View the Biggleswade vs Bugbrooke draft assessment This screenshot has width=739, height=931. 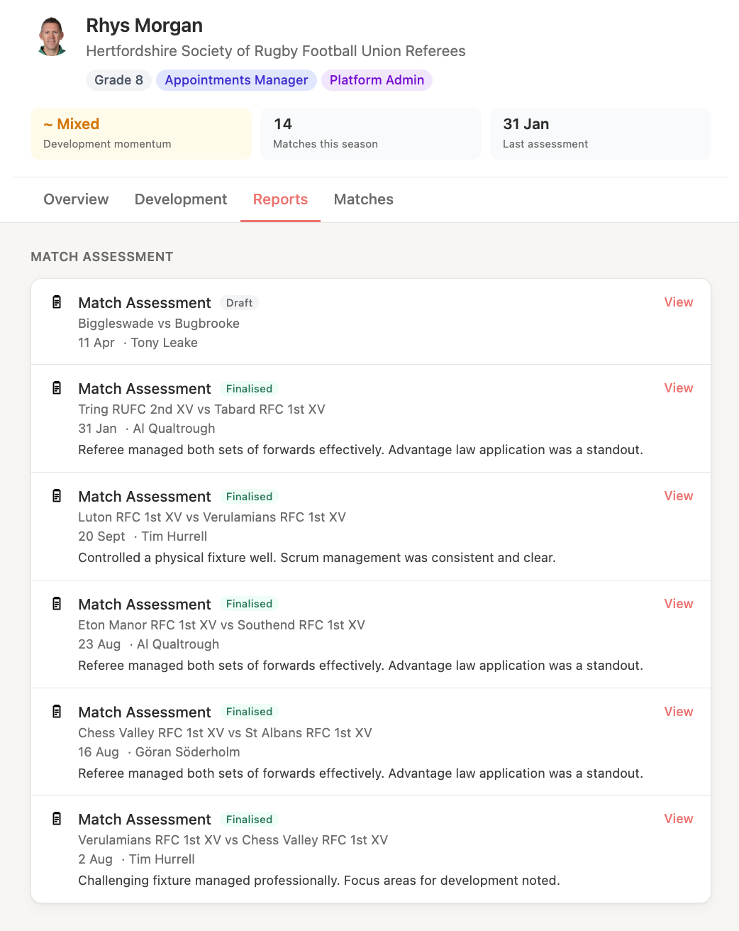(x=679, y=302)
